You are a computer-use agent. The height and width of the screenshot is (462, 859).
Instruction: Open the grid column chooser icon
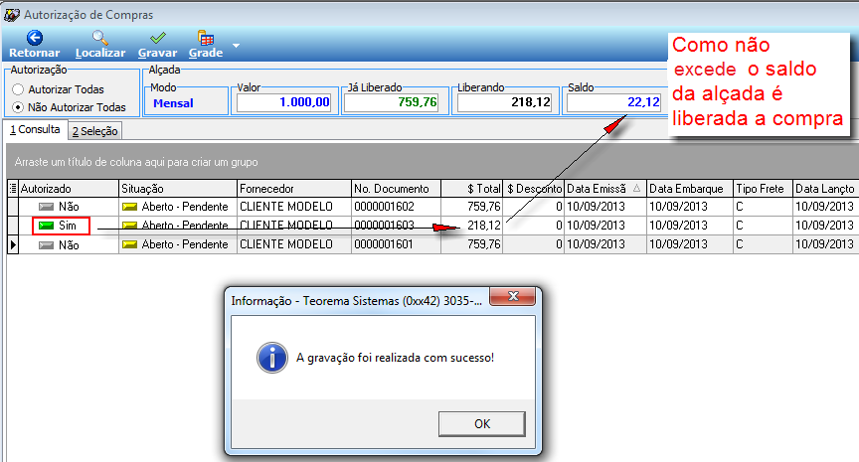tap(13, 189)
